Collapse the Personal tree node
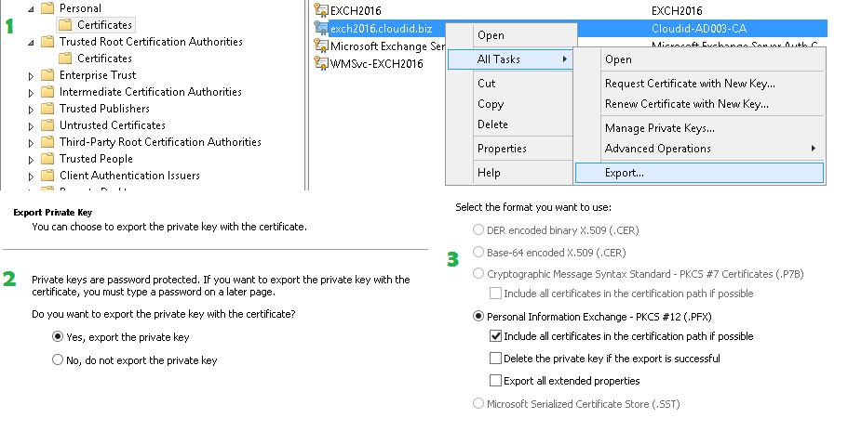The width and height of the screenshot is (848, 431). point(31,9)
